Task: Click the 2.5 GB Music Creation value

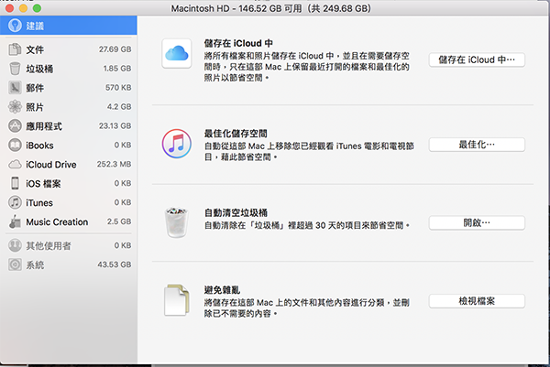Action: coord(119,221)
